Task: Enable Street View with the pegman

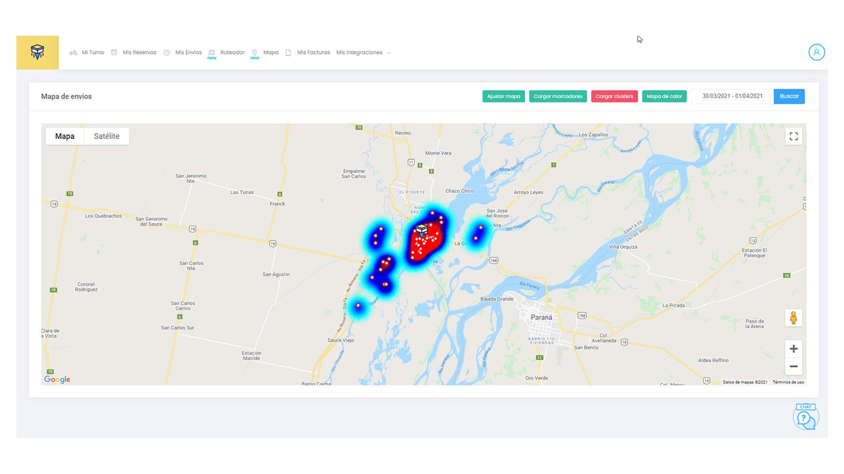Action: (x=793, y=317)
